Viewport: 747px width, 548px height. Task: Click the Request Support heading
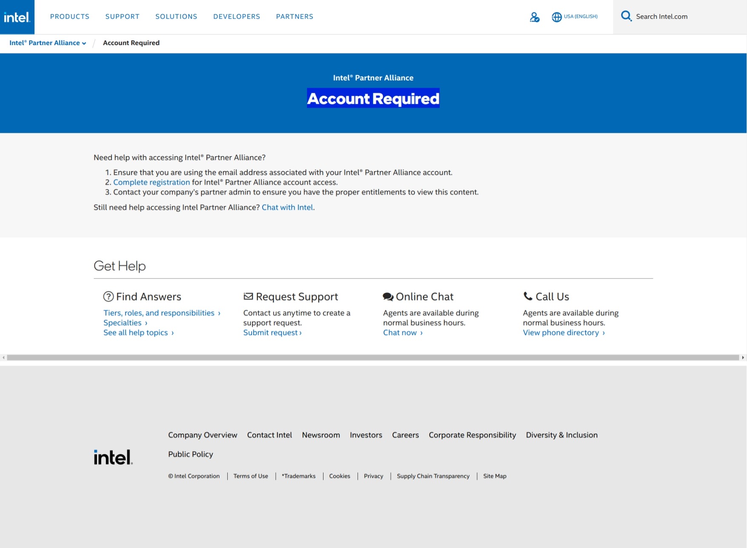[x=297, y=297]
